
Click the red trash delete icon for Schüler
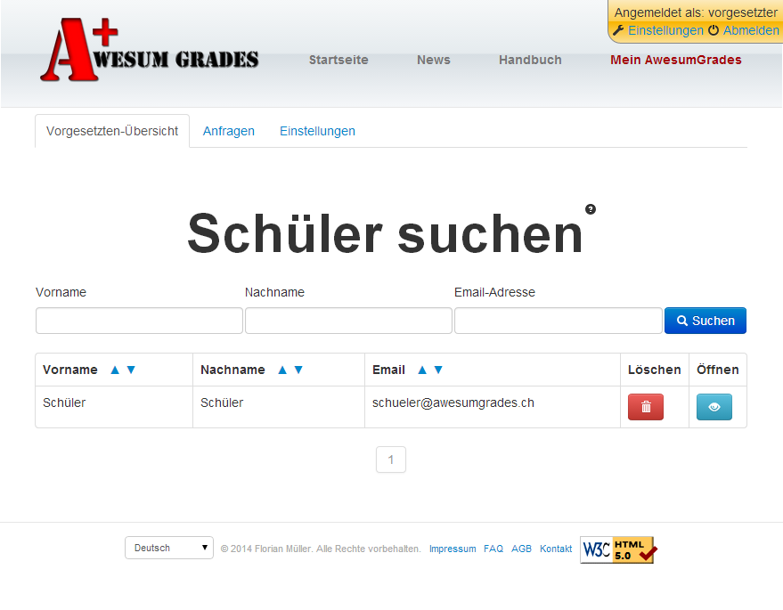pos(646,407)
